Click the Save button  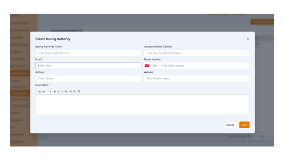(x=244, y=125)
